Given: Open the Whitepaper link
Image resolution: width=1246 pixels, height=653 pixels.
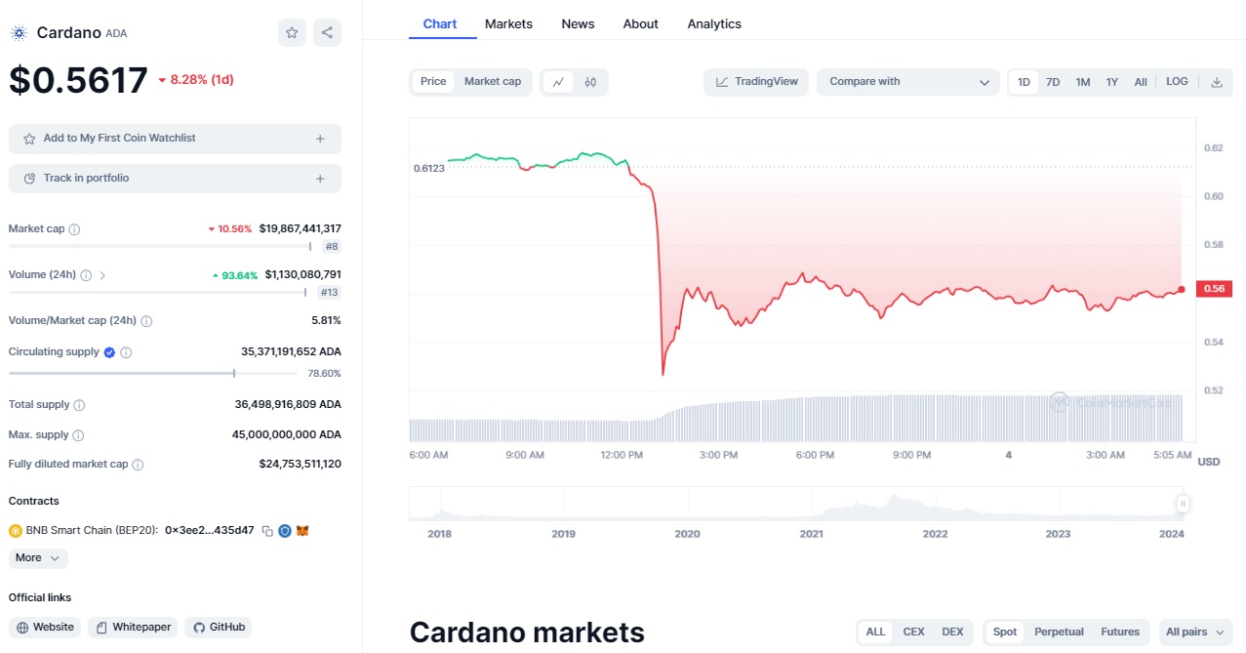Looking at the screenshot, I should tap(132, 628).
